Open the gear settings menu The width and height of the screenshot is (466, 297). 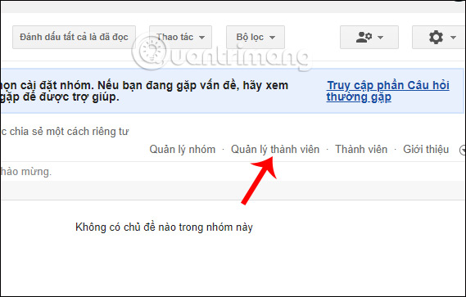pyautogui.click(x=439, y=37)
